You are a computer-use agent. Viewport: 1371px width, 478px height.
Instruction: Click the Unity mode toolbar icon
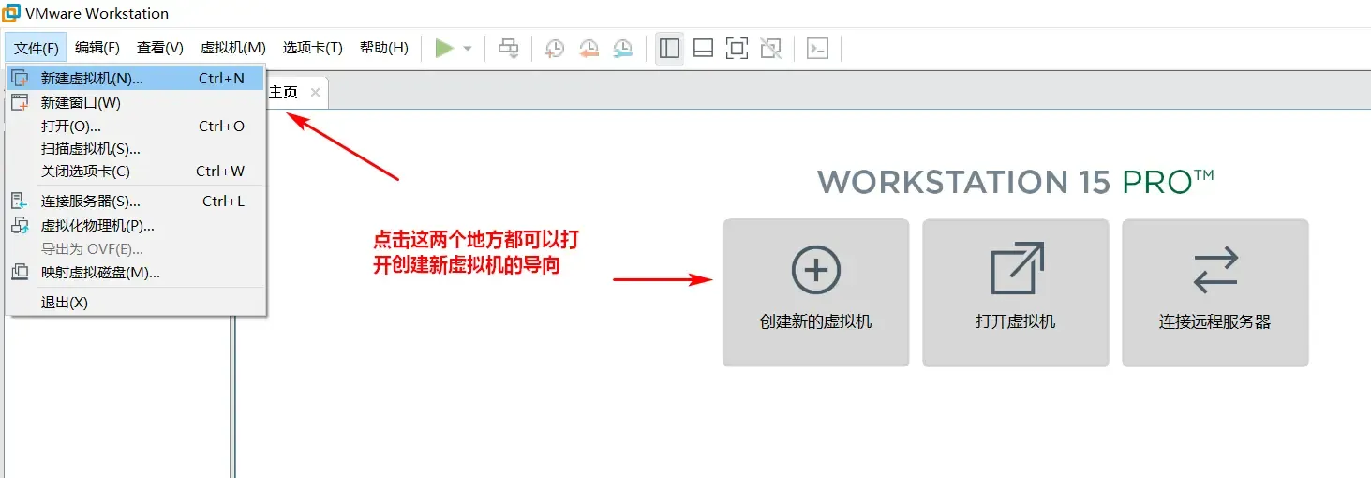click(771, 48)
